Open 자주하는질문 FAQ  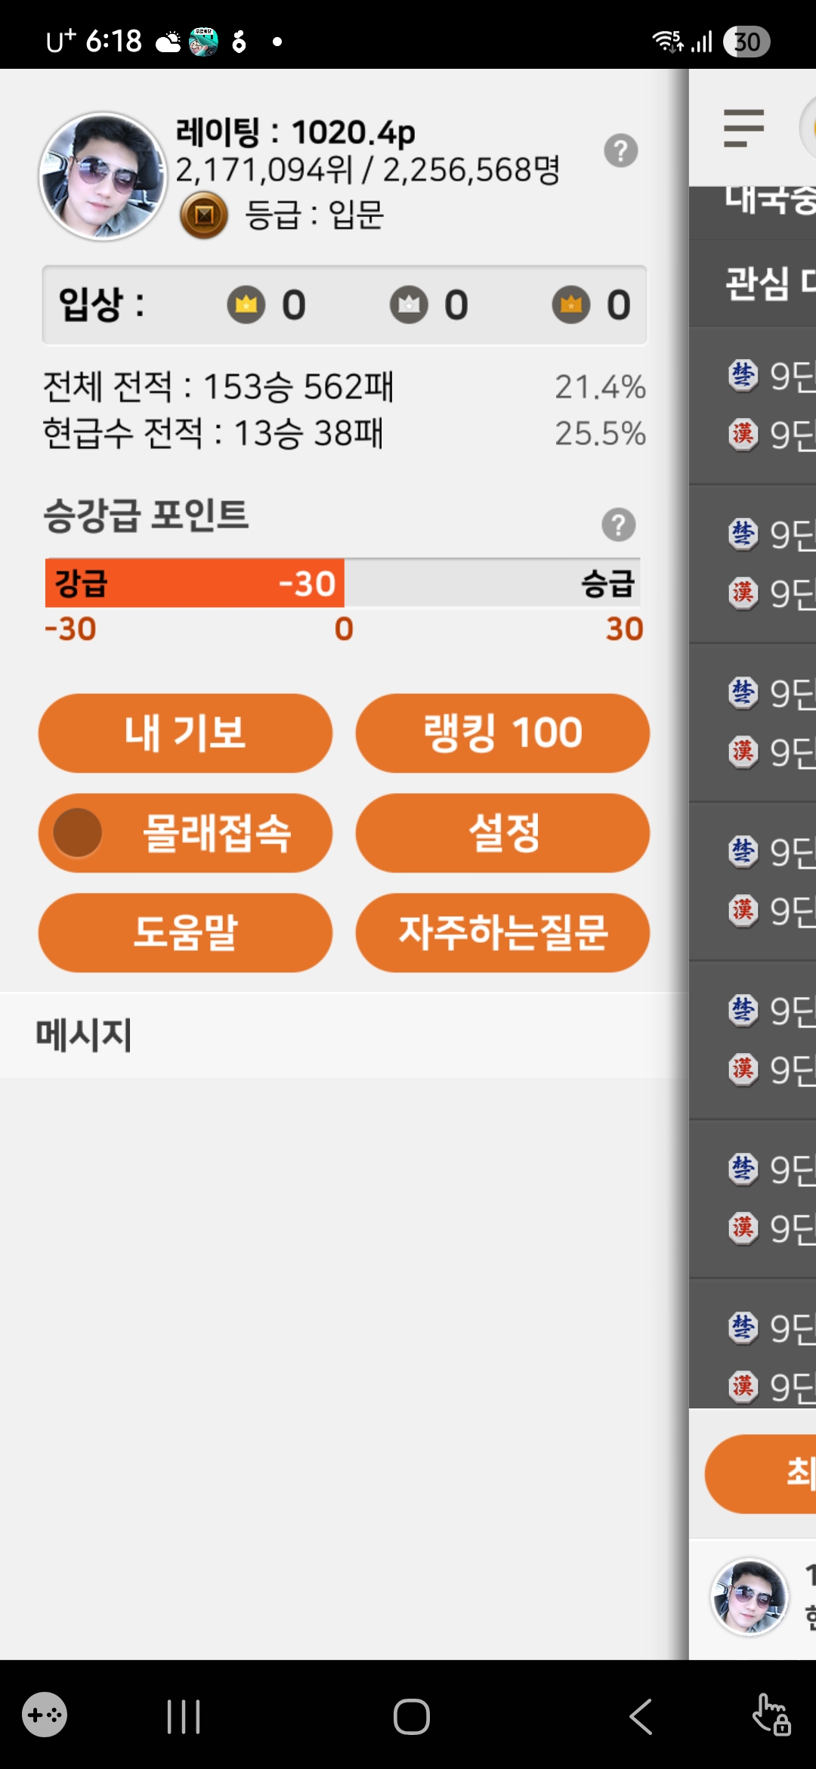pos(502,933)
